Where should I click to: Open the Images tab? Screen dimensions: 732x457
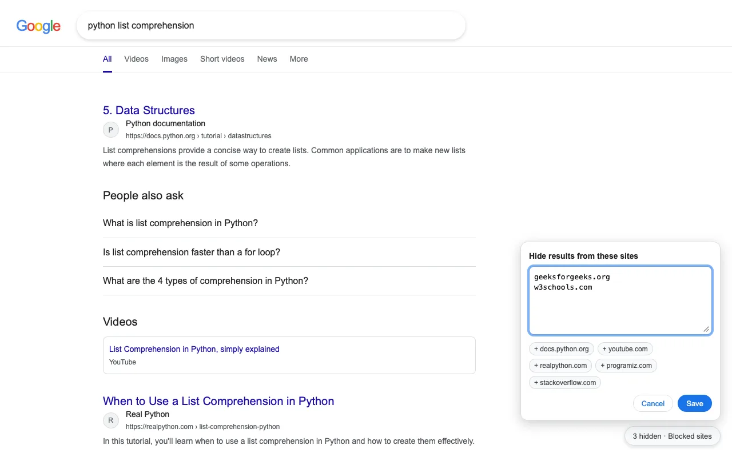pos(174,59)
